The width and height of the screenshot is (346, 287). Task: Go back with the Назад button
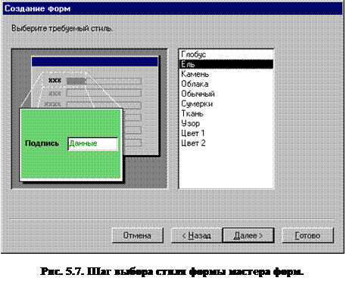tap(197, 236)
